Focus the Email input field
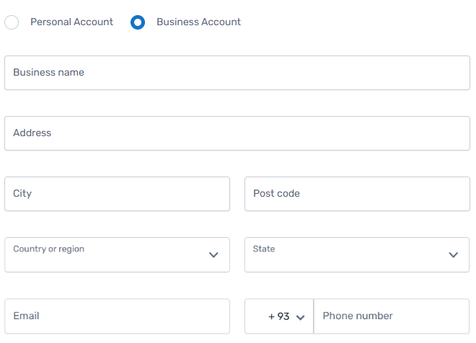Screen dimensions: 476x343 pos(117,316)
